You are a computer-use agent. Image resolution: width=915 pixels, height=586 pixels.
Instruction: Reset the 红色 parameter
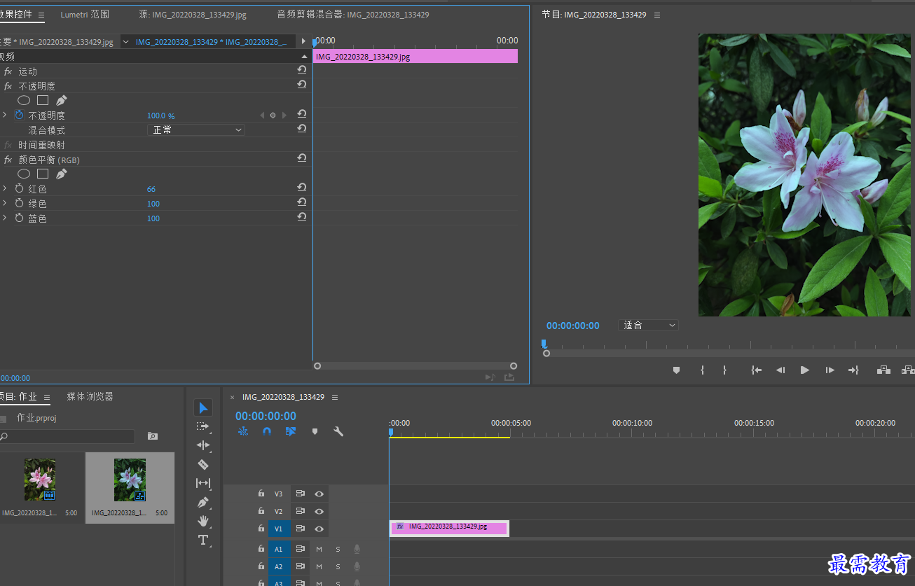point(302,188)
